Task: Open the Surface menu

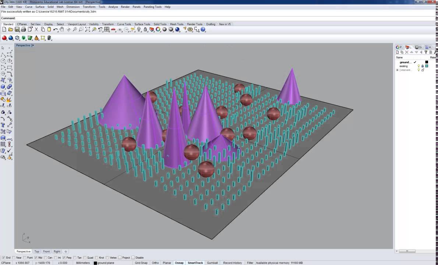Action: 40,7
